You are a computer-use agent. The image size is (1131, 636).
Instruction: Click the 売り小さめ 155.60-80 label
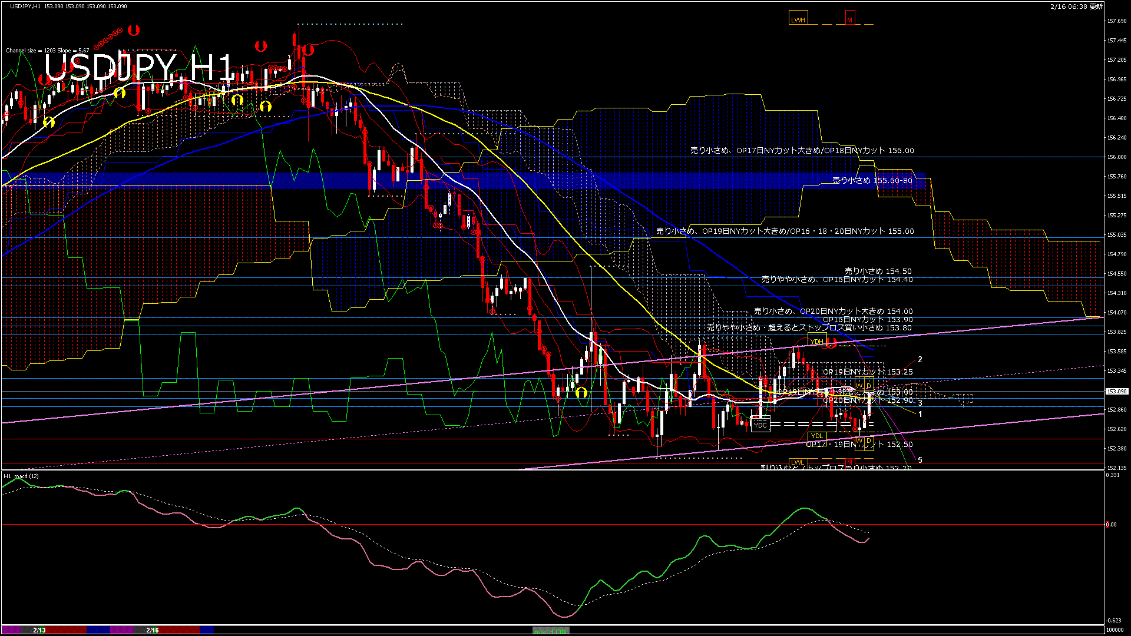872,181
